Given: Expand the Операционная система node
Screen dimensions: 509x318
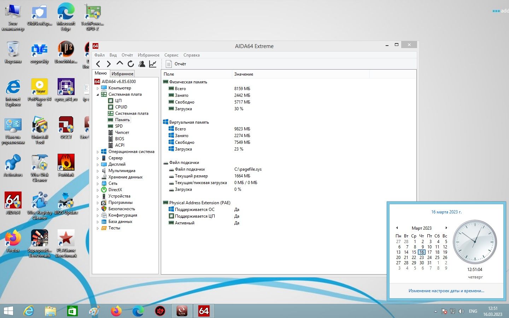Looking at the screenshot, I should tap(98, 152).
